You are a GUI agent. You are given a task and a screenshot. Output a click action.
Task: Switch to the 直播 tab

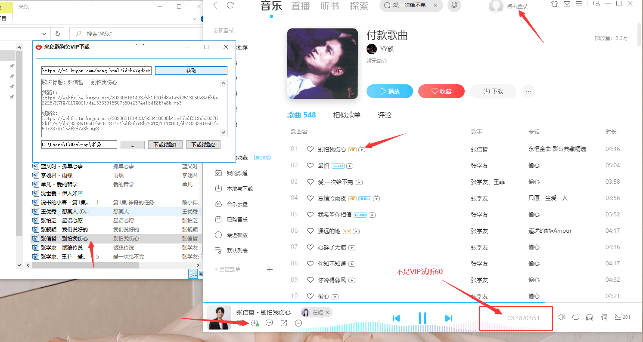[x=301, y=6]
